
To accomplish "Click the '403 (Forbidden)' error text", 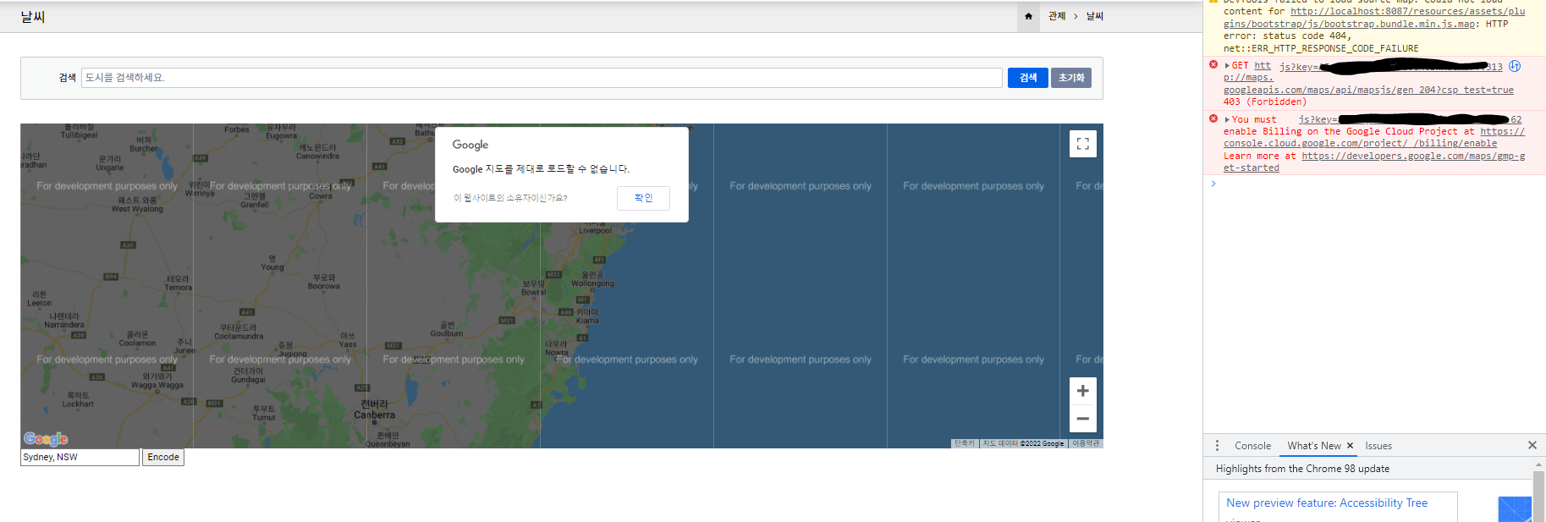I will (x=1265, y=102).
